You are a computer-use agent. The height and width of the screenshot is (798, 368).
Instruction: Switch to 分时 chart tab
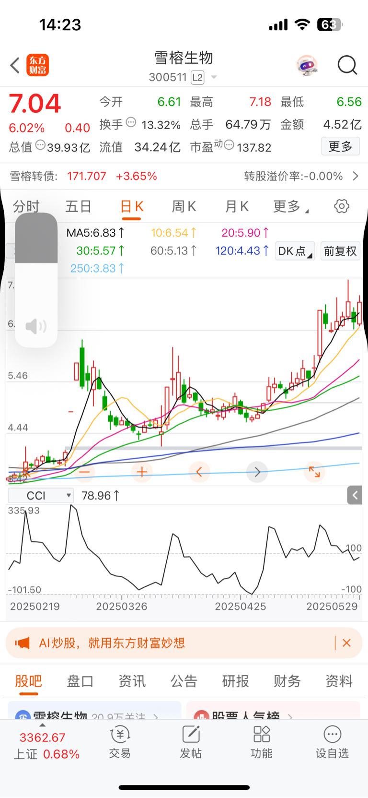26,207
